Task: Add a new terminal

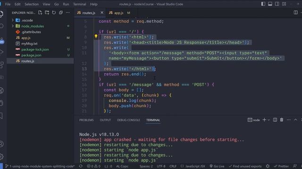Action: tap(264, 120)
